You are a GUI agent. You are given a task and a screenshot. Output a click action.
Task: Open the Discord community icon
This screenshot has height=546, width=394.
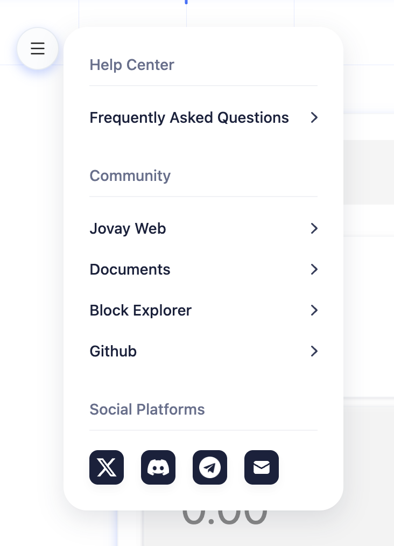click(158, 467)
